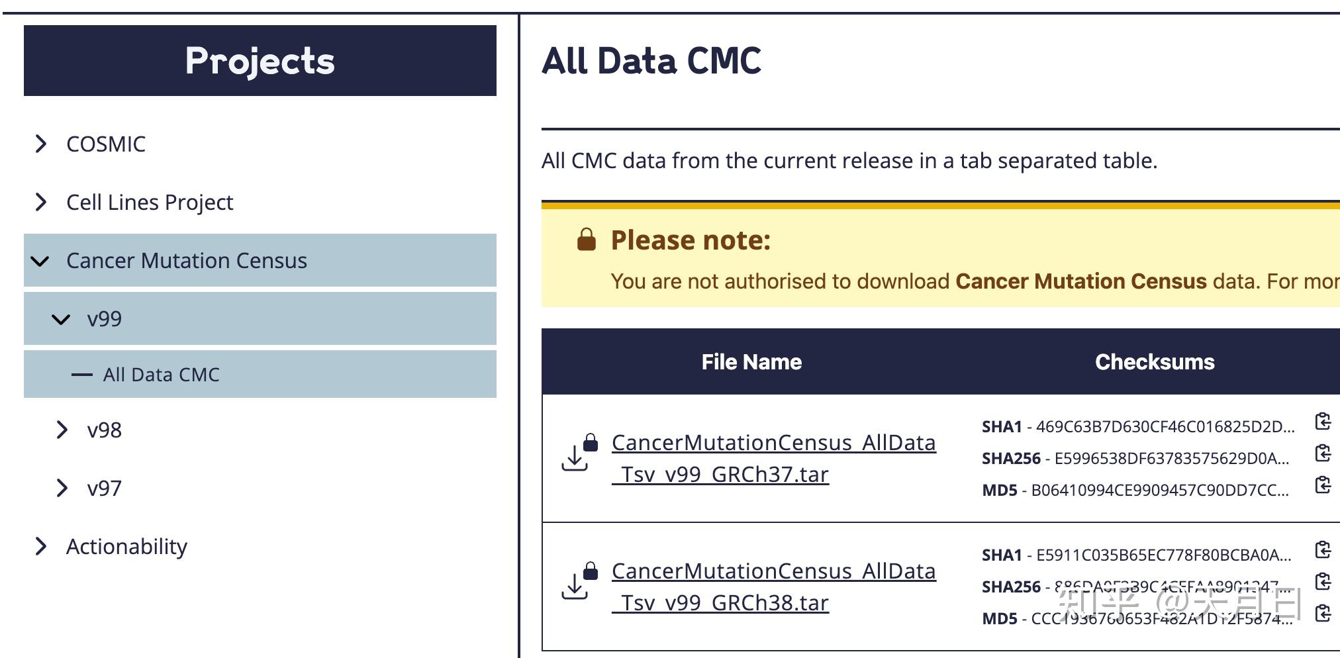Expand the v97 version node
Viewport: 1340px width, 658px height.
[x=62, y=489]
